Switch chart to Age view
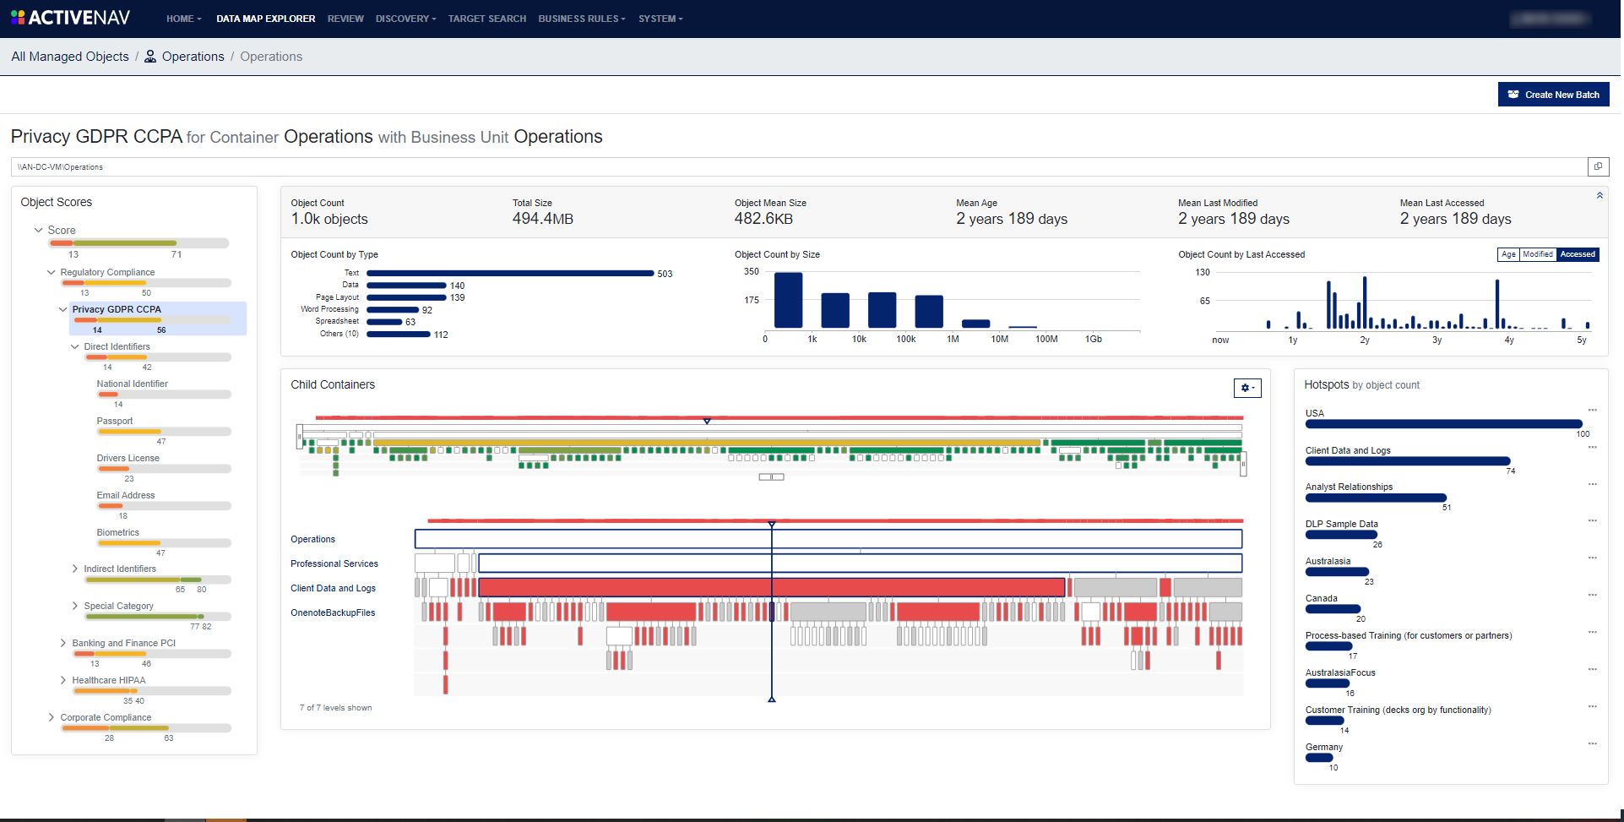Viewport: 1624px width, 822px height. click(1508, 254)
